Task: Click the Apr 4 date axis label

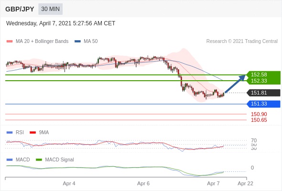Action: [69, 183]
